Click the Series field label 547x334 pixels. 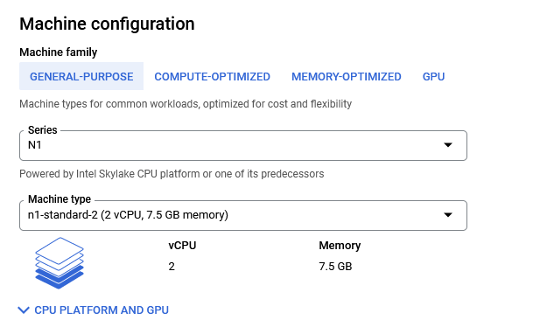(x=43, y=130)
